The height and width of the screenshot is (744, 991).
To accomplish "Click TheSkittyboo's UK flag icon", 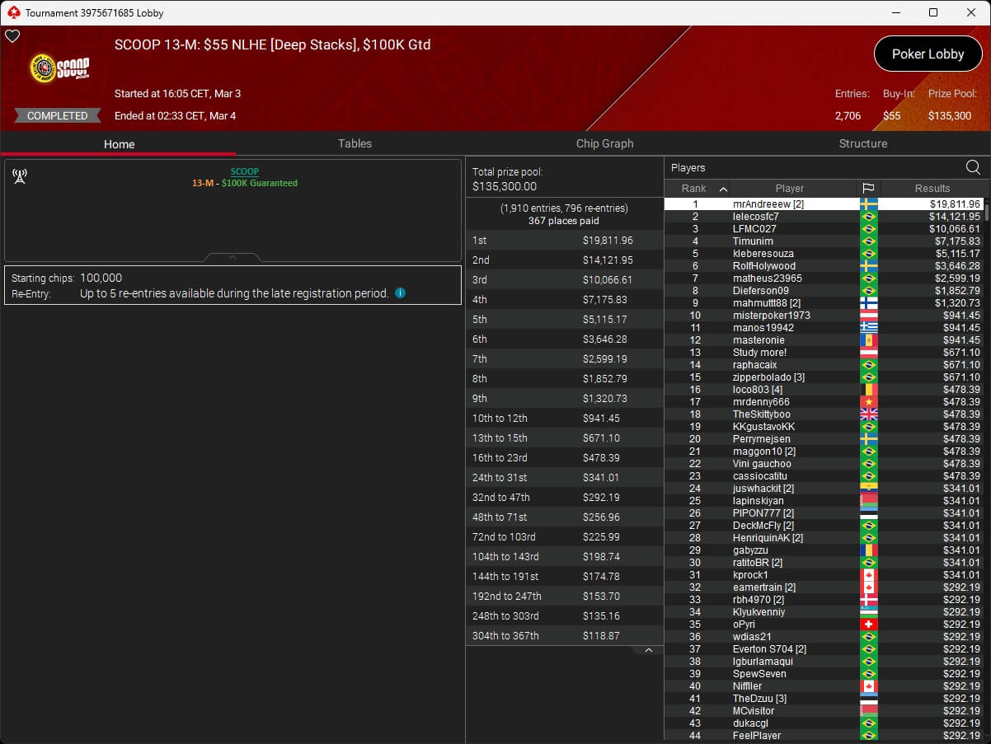I will [868, 414].
